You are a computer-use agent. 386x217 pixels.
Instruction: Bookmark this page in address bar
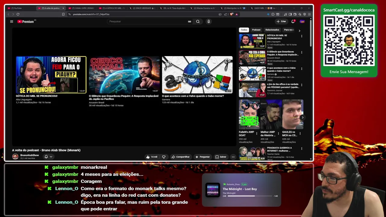63,14
